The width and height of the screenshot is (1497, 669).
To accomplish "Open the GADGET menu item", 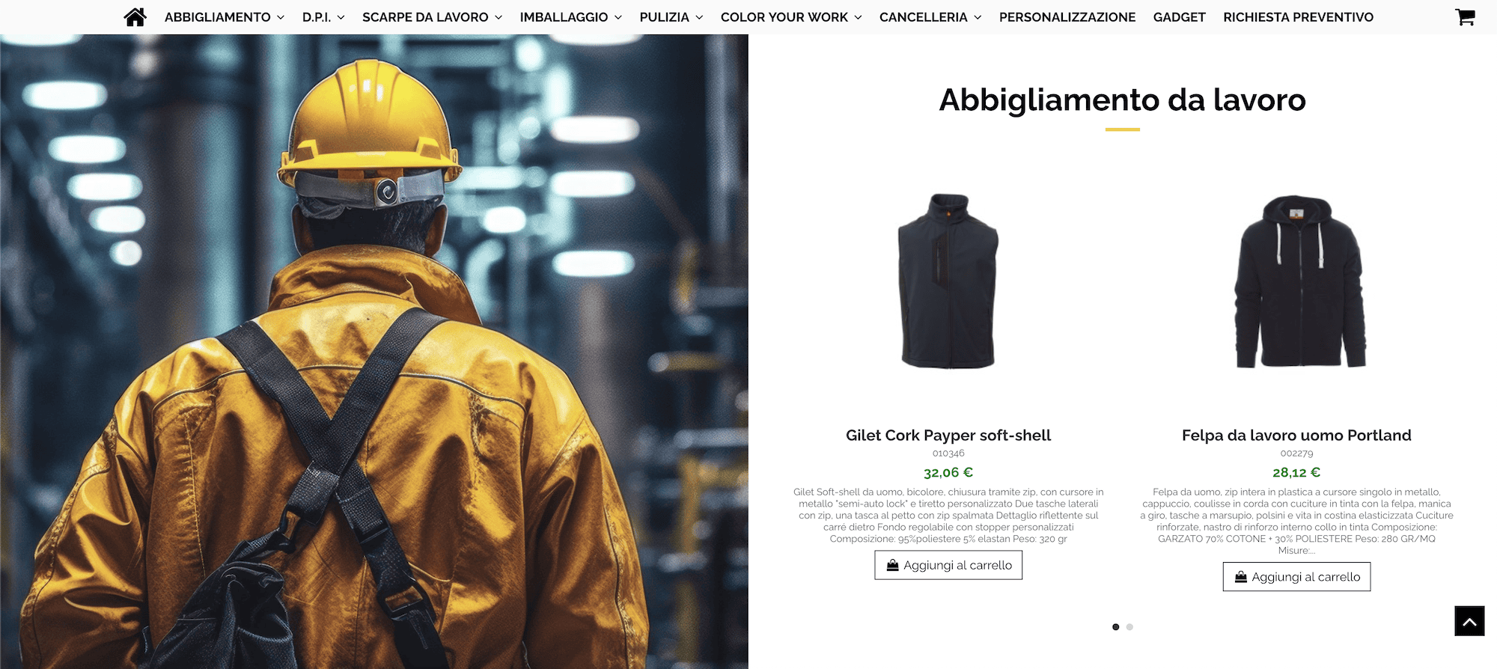I will (x=1180, y=17).
